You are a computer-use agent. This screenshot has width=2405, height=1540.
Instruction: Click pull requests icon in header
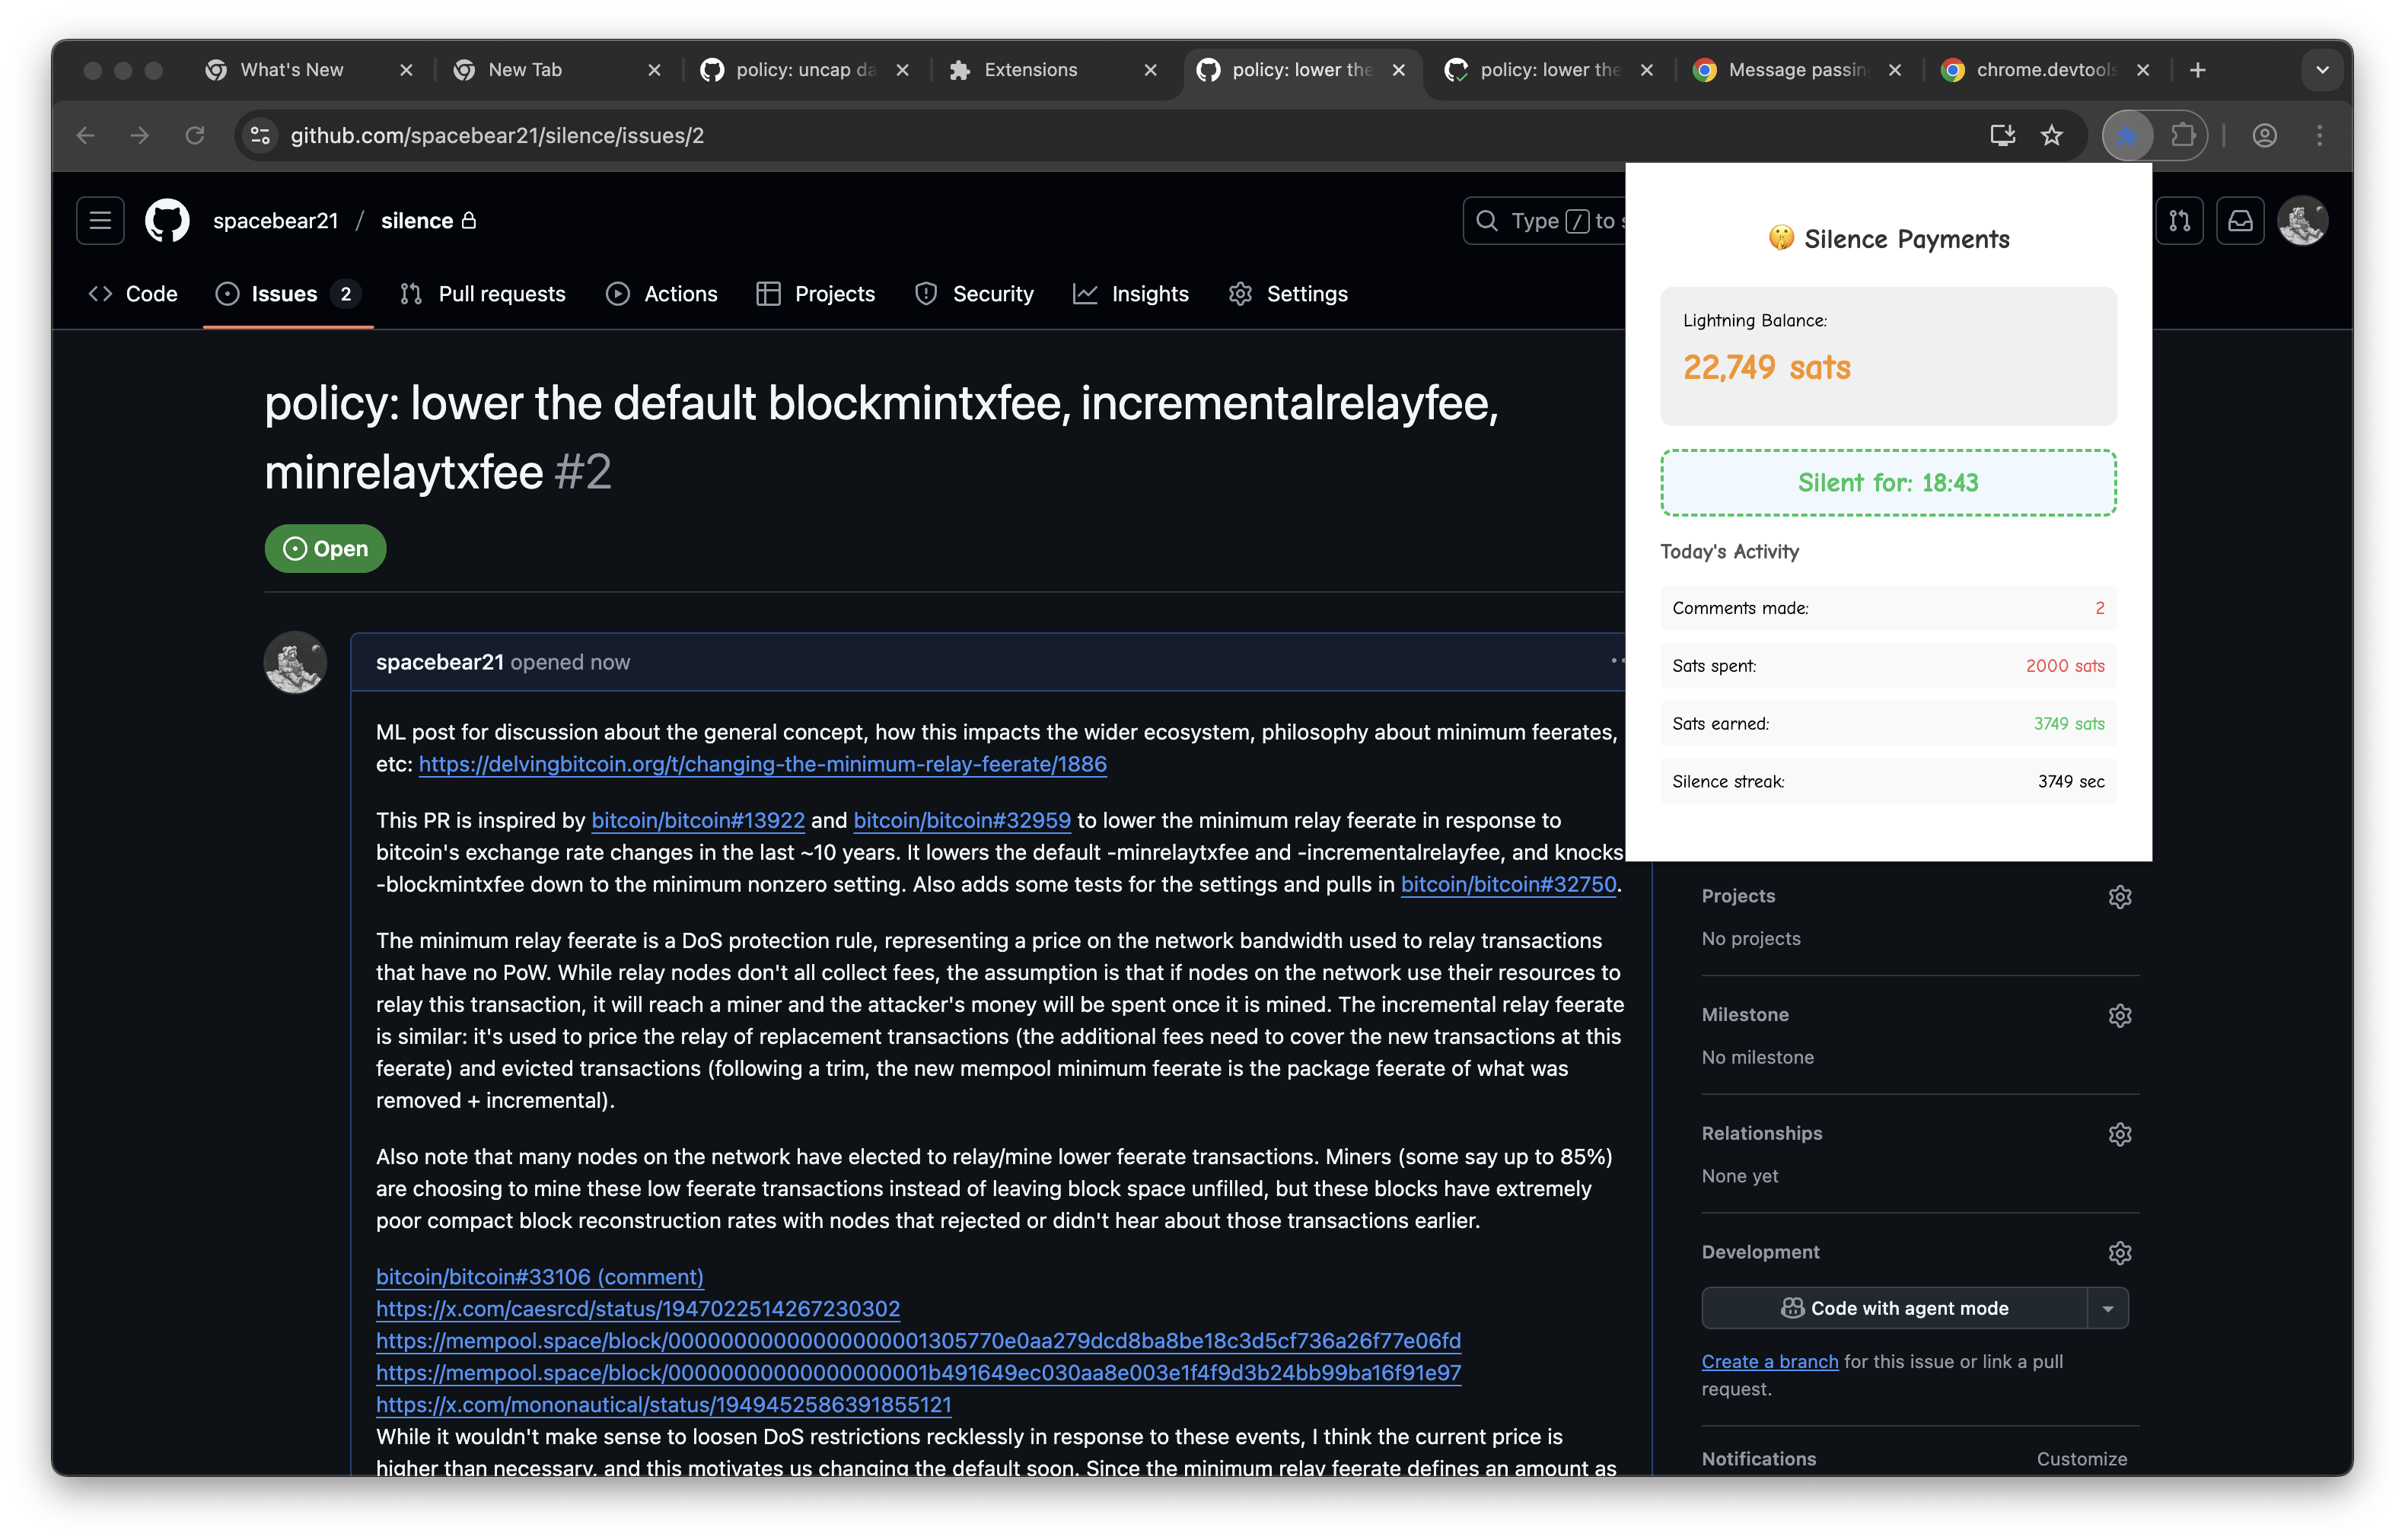[2179, 221]
